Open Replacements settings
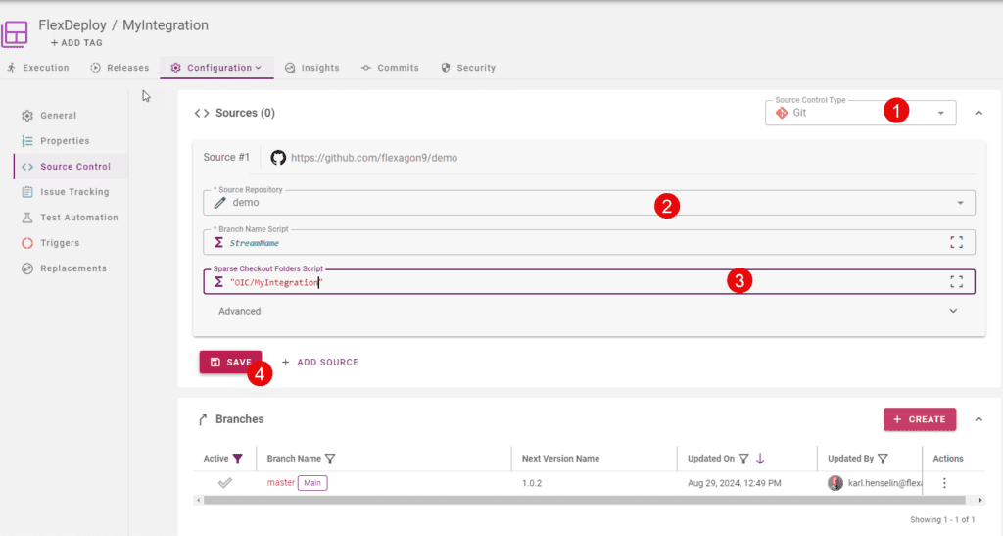1003x536 pixels. [72, 268]
